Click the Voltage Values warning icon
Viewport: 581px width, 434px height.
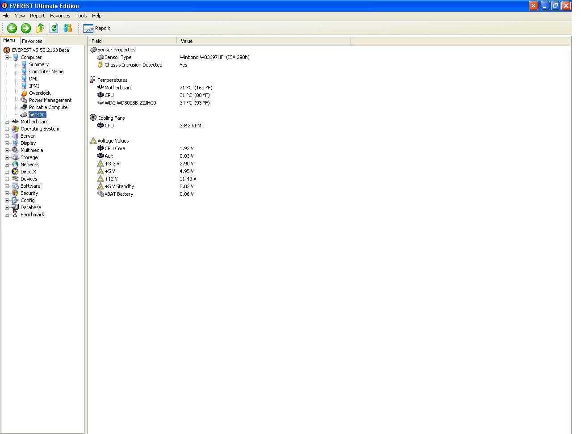[x=93, y=141]
